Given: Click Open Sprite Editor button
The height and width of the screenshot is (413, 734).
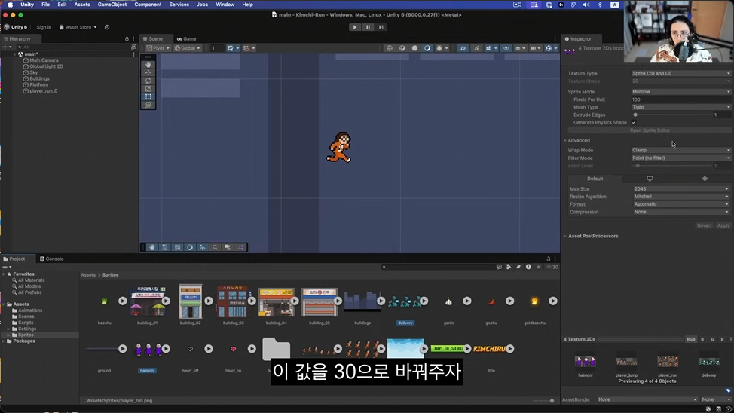Looking at the screenshot, I should pyautogui.click(x=650, y=130).
